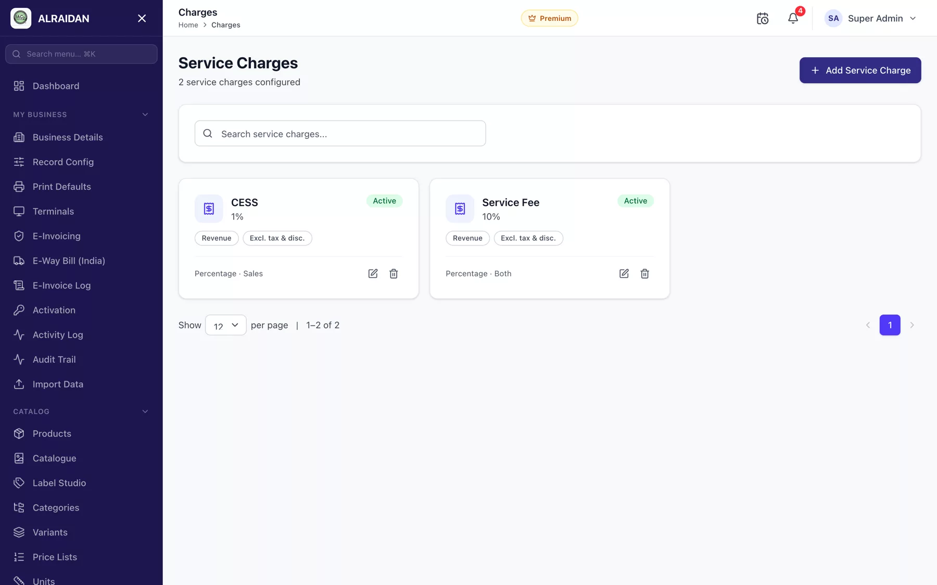Select page 1 in pagination

pos(890,325)
